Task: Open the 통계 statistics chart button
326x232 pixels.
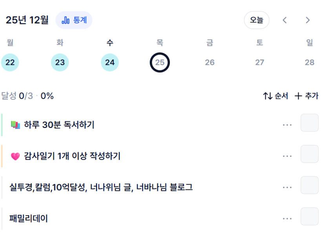Action: click(74, 20)
